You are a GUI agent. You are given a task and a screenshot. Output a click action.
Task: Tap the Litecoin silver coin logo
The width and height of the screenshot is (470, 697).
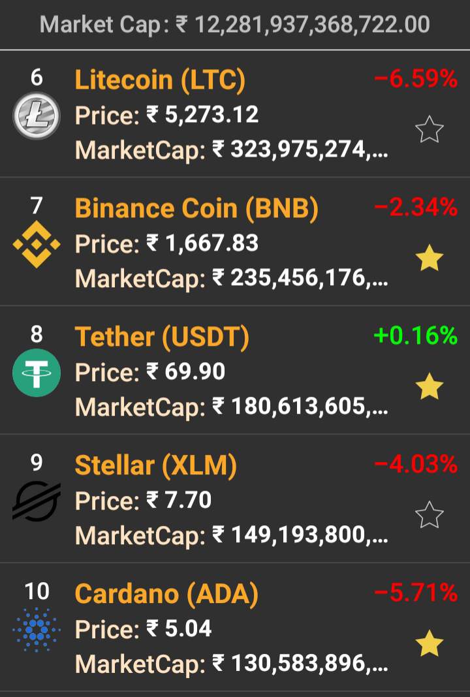tap(37, 116)
